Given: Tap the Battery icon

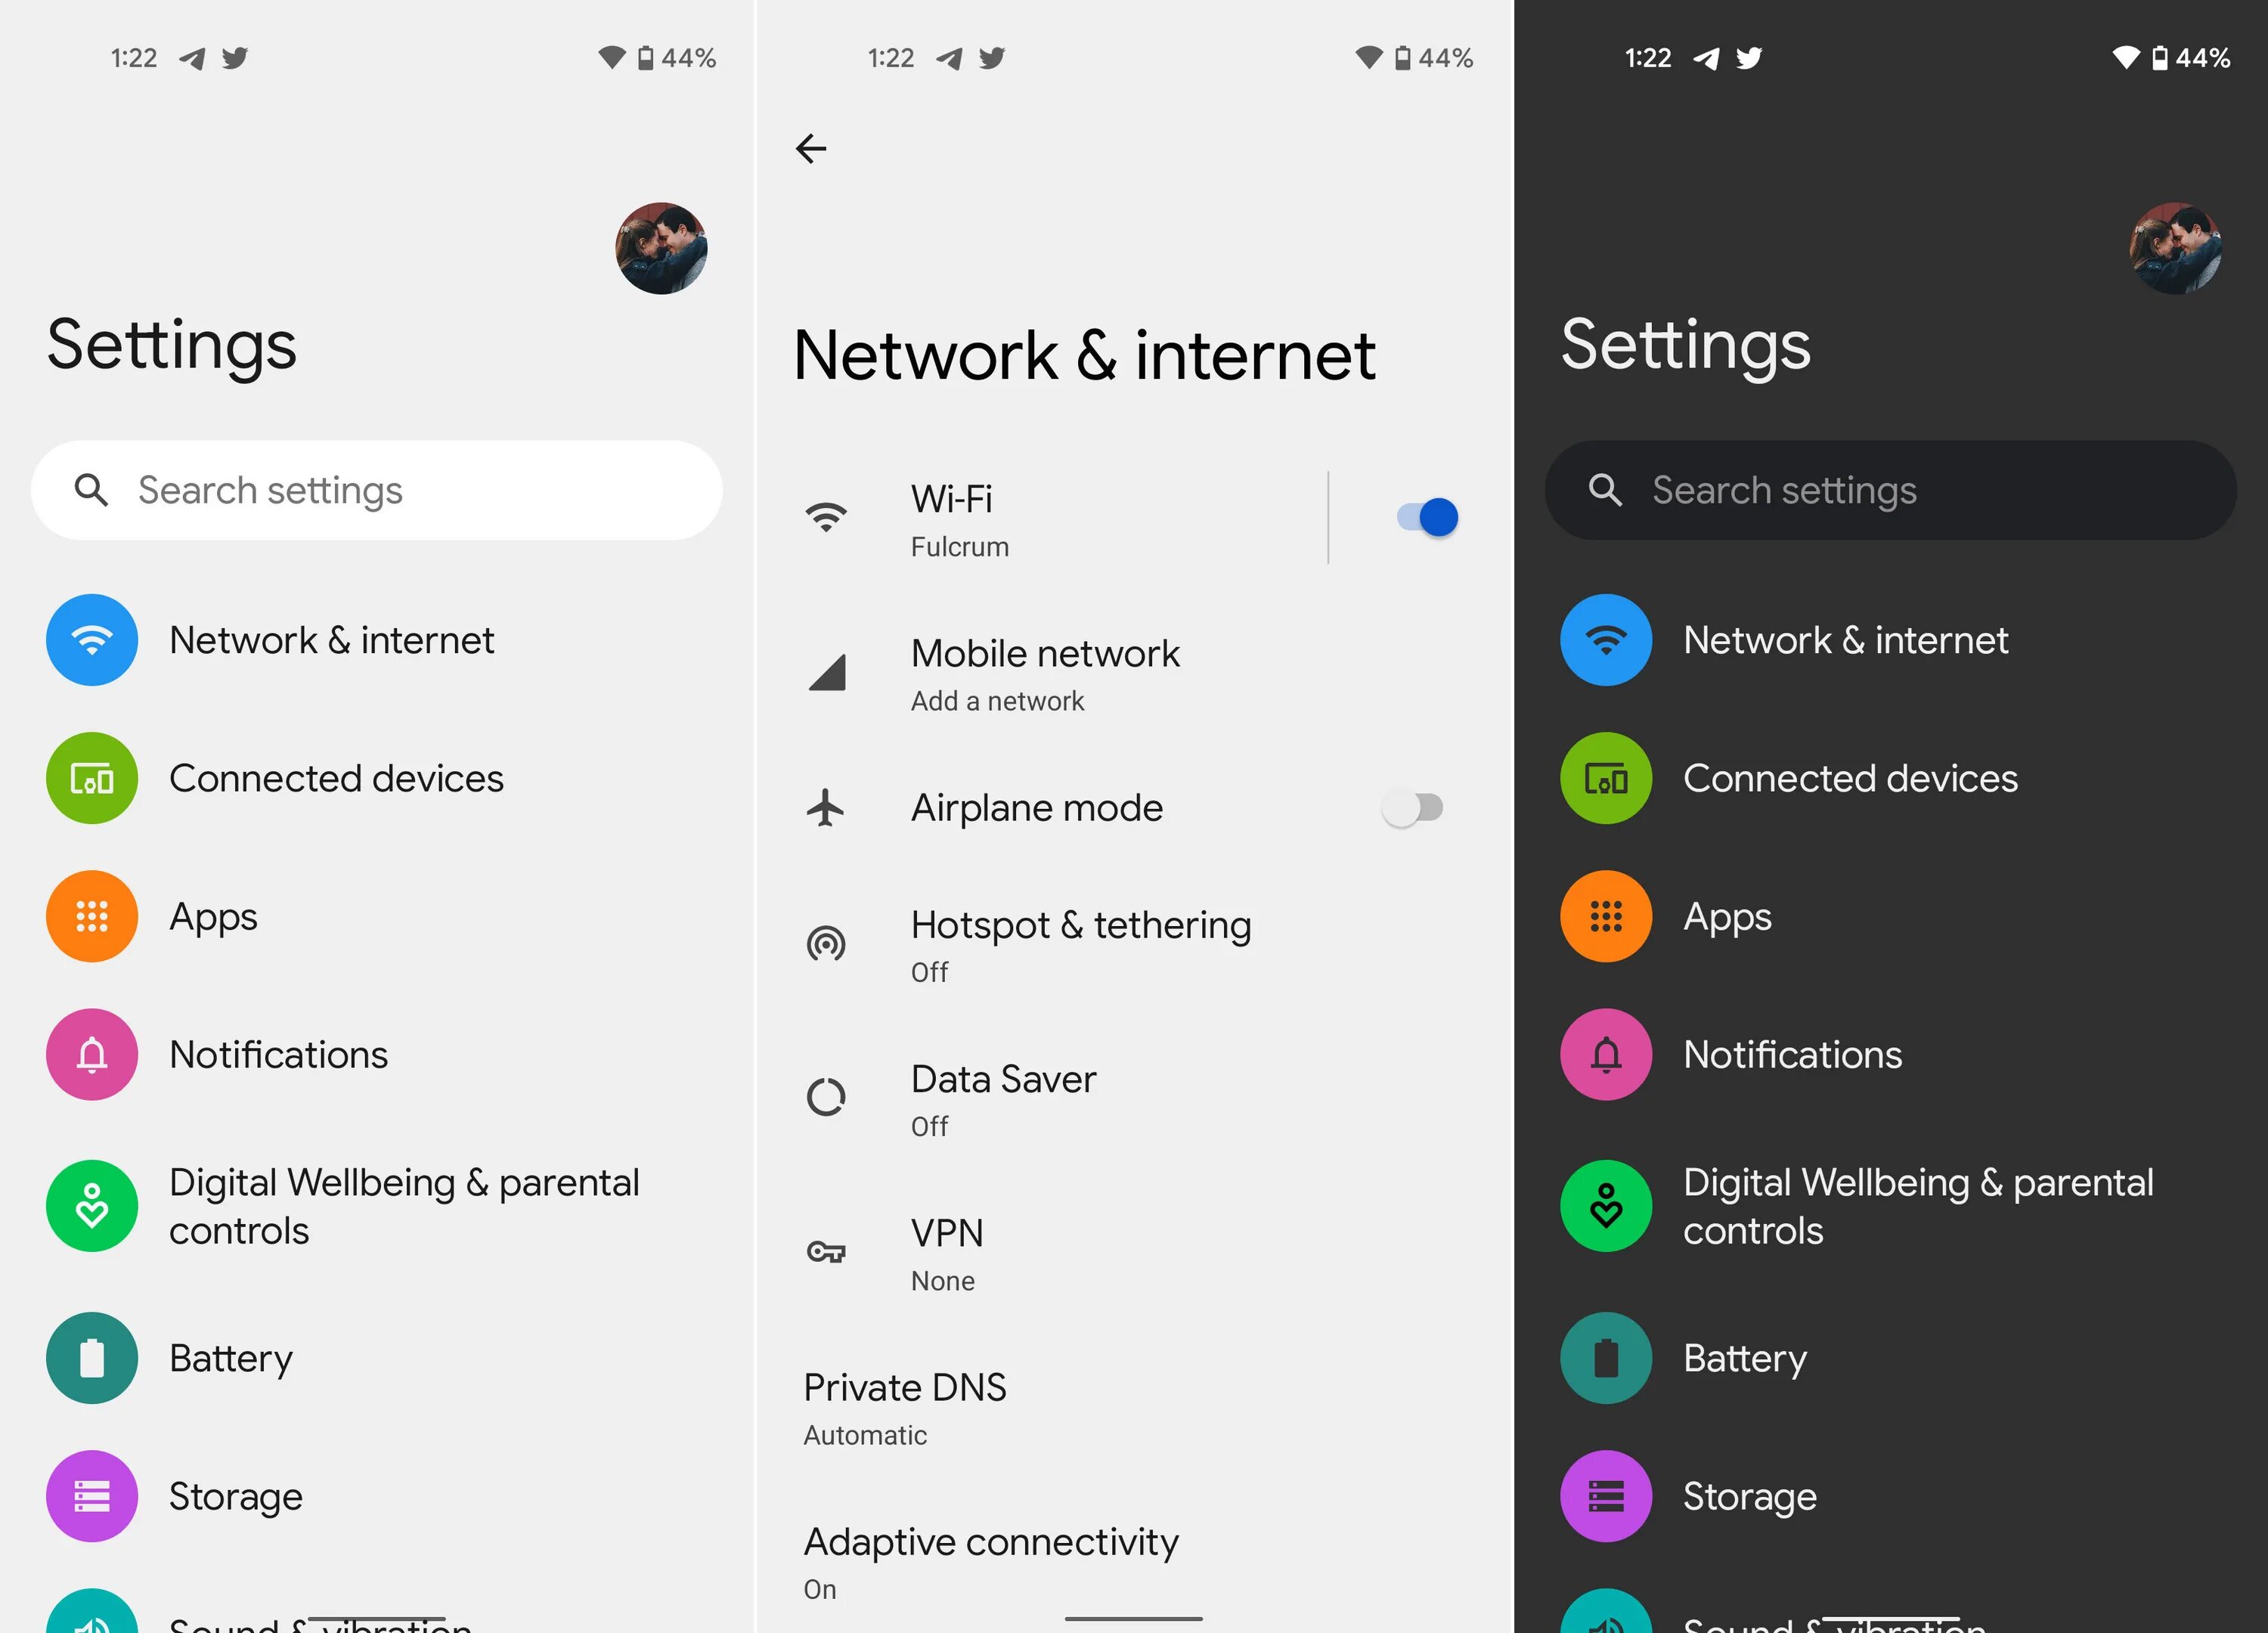Looking at the screenshot, I should click(90, 1356).
